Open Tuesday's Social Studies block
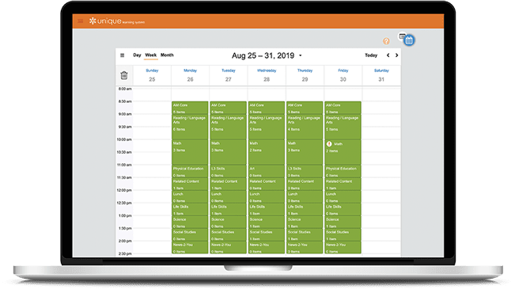This screenshot has height=289, width=515. click(228, 234)
